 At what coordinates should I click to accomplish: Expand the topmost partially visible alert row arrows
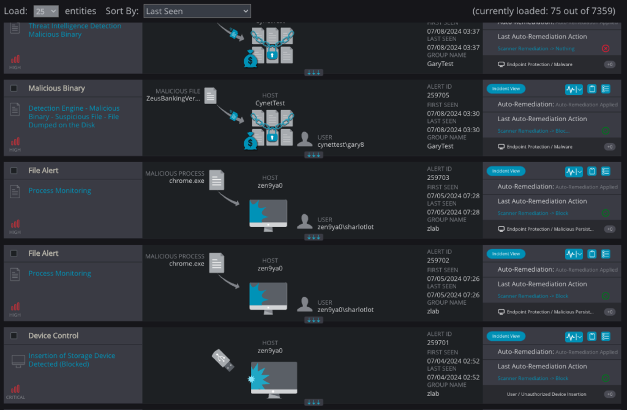point(313,73)
